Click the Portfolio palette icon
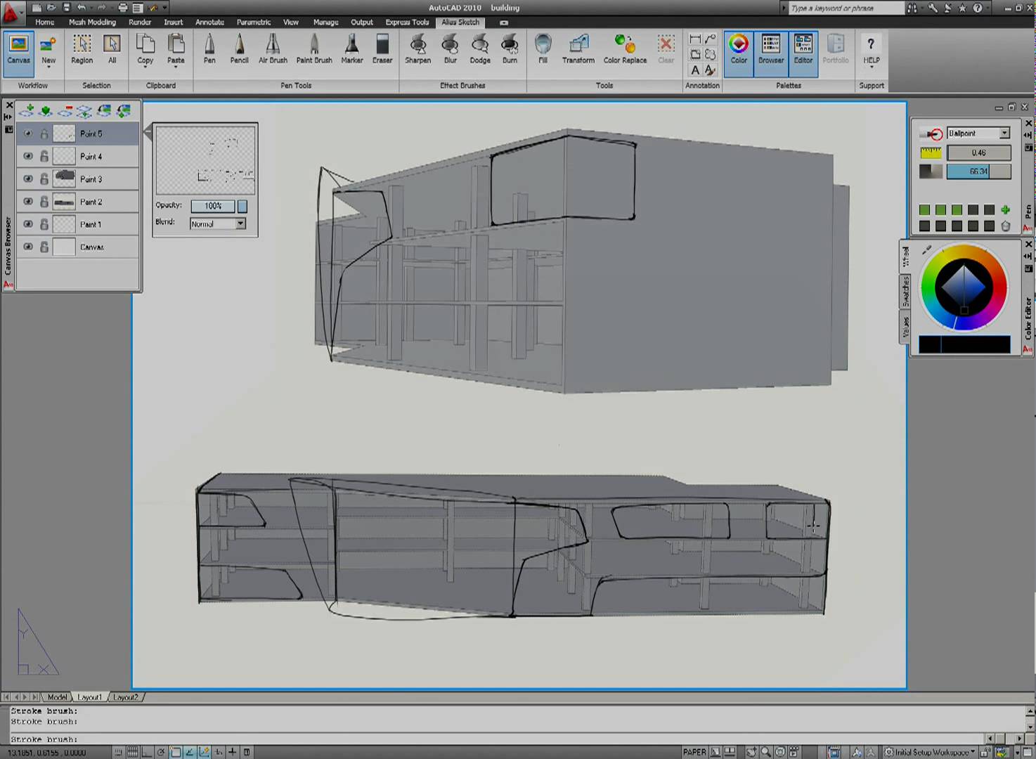Image resolution: width=1036 pixels, height=759 pixels. 836,50
